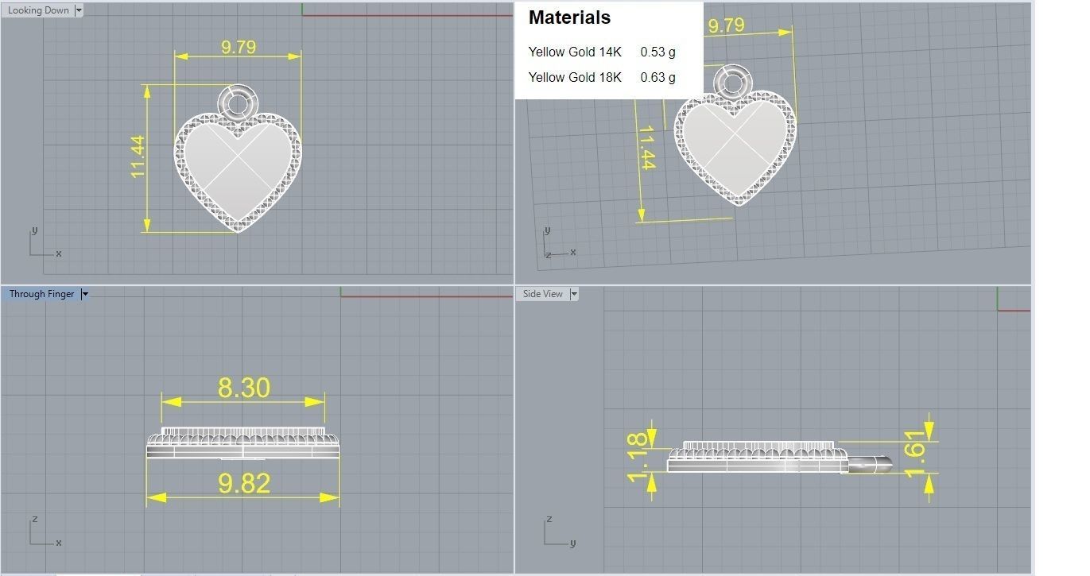Click the Through Finger viewport title
The height and width of the screenshot is (576, 1090).
point(41,294)
